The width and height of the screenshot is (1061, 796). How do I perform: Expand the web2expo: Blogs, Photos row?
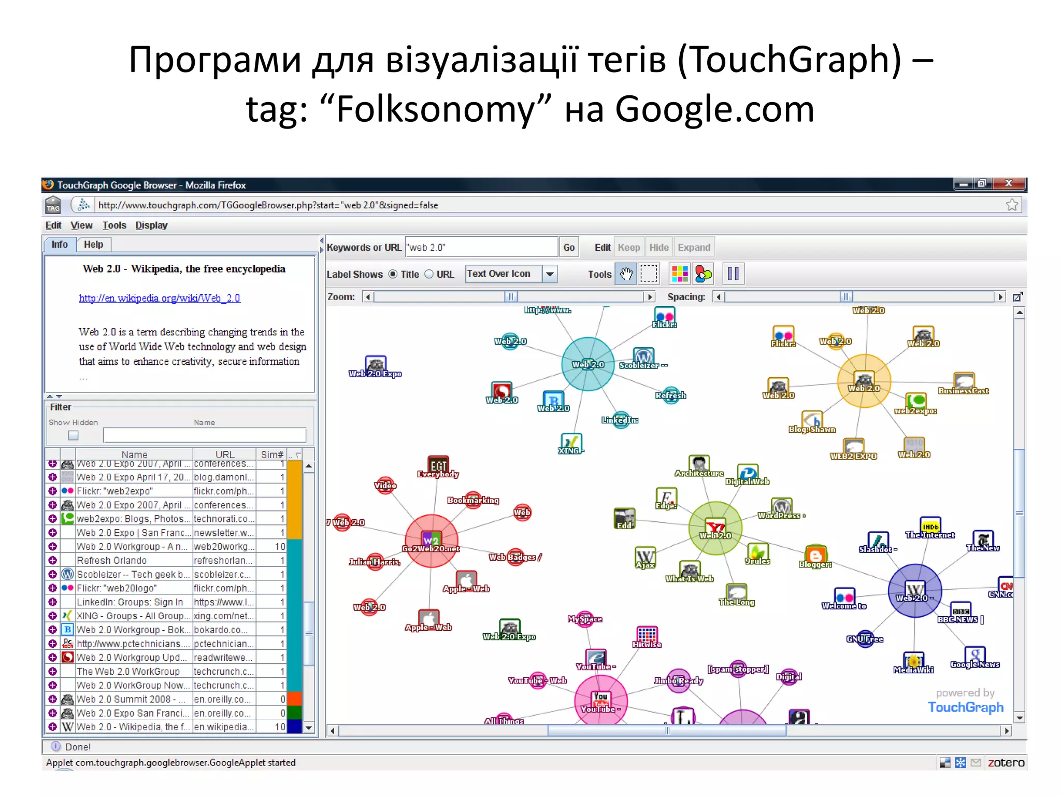coord(52,519)
